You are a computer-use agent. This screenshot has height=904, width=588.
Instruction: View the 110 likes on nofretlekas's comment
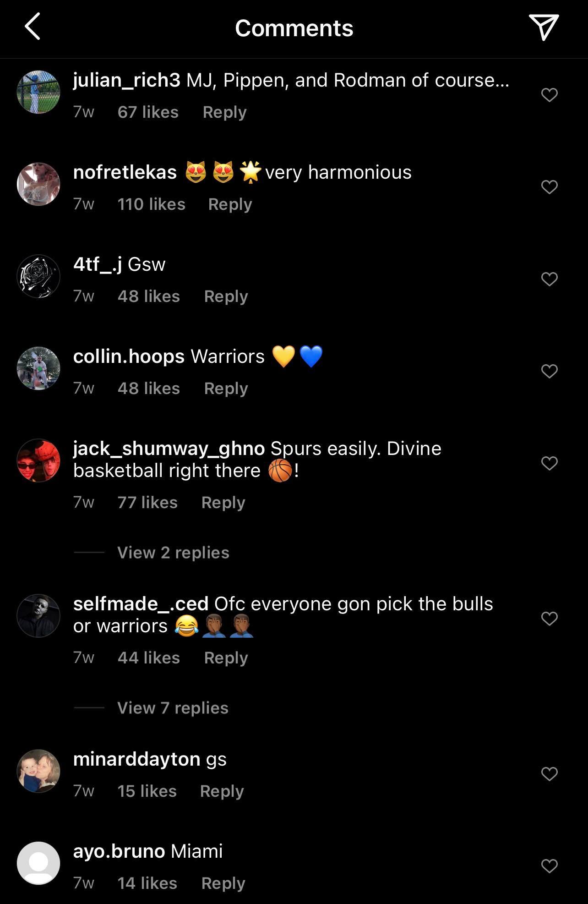click(x=151, y=204)
